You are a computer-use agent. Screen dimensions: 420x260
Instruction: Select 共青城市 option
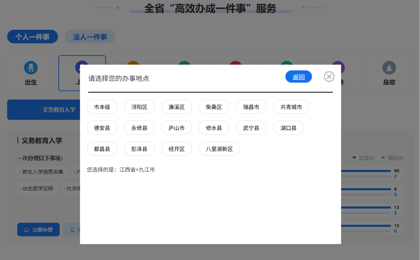(x=291, y=107)
